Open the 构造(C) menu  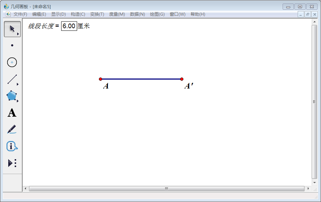point(78,14)
